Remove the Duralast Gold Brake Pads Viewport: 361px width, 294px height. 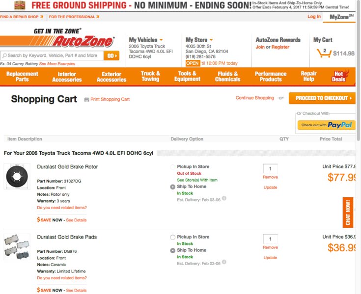coord(270,247)
